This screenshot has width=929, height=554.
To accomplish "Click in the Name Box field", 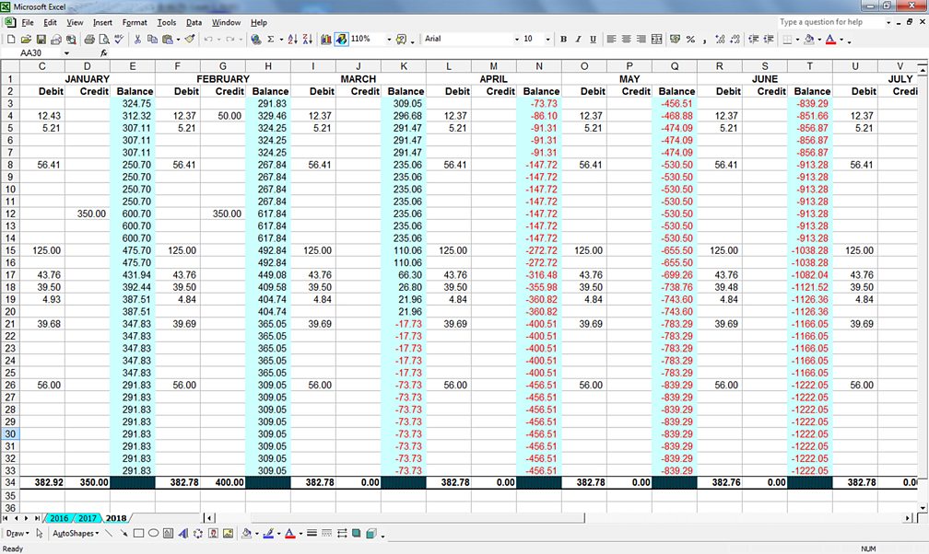I will 32,52.
